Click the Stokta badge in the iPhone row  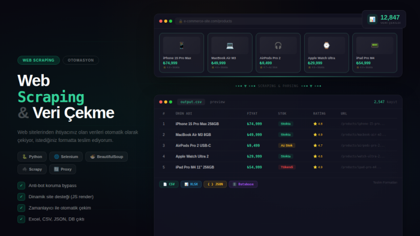coord(286,124)
